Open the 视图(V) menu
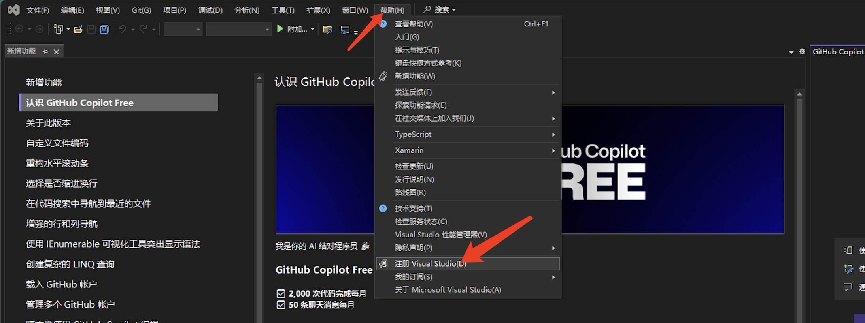865x323 pixels. (108, 10)
